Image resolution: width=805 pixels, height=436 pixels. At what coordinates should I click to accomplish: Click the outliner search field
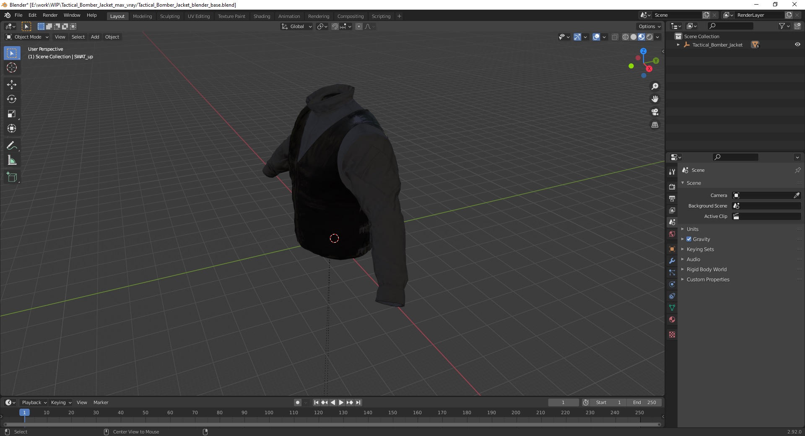click(730, 26)
